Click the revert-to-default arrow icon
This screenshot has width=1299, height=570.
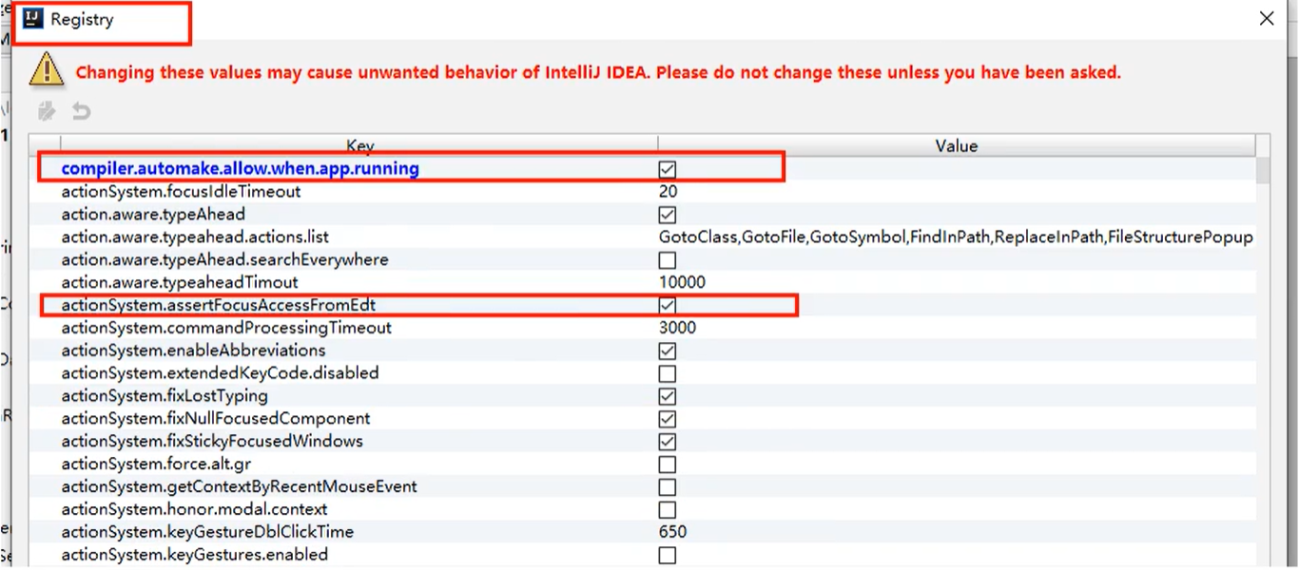click(81, 111)
